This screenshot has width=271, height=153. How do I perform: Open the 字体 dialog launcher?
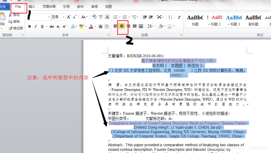108,35
